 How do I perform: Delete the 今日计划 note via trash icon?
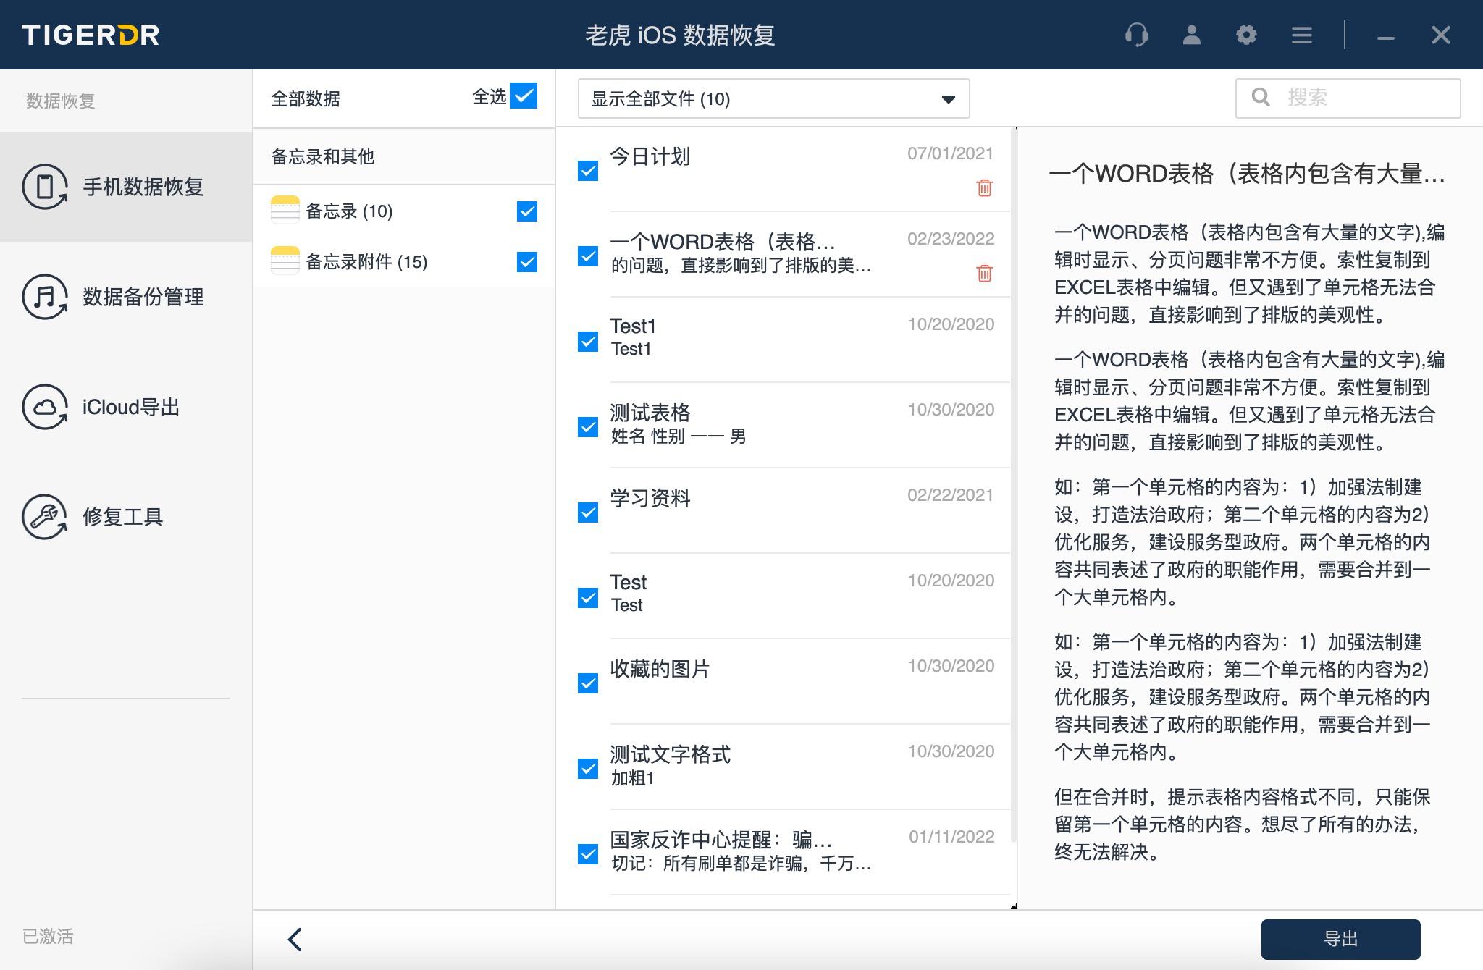(983, 187)
